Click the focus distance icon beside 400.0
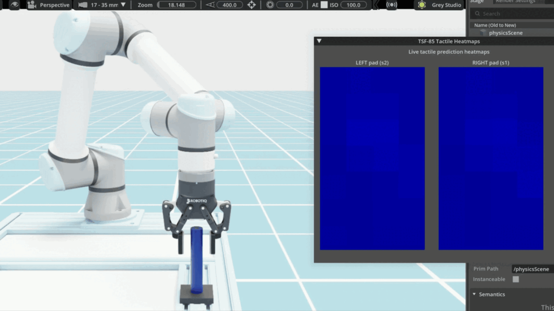This screenshot has height=311, width=554. click(x=210, y=5)
